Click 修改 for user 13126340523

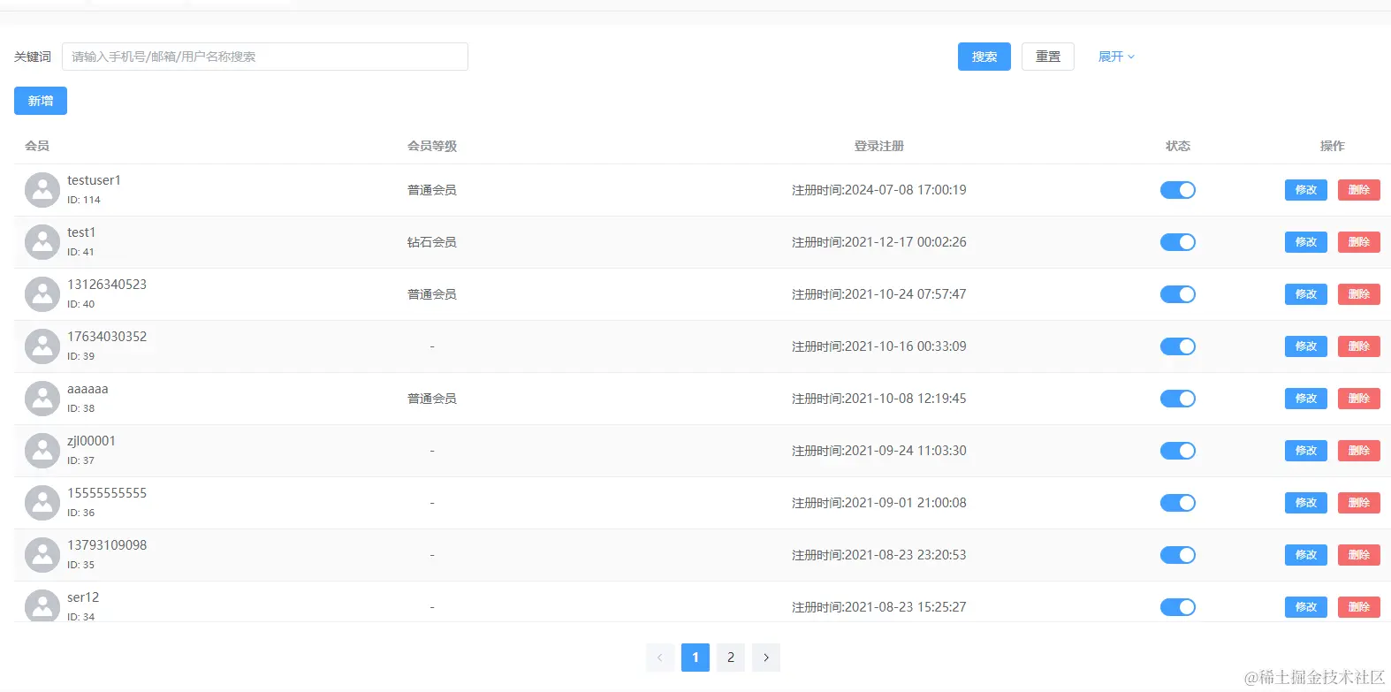tap(1306, 294)
